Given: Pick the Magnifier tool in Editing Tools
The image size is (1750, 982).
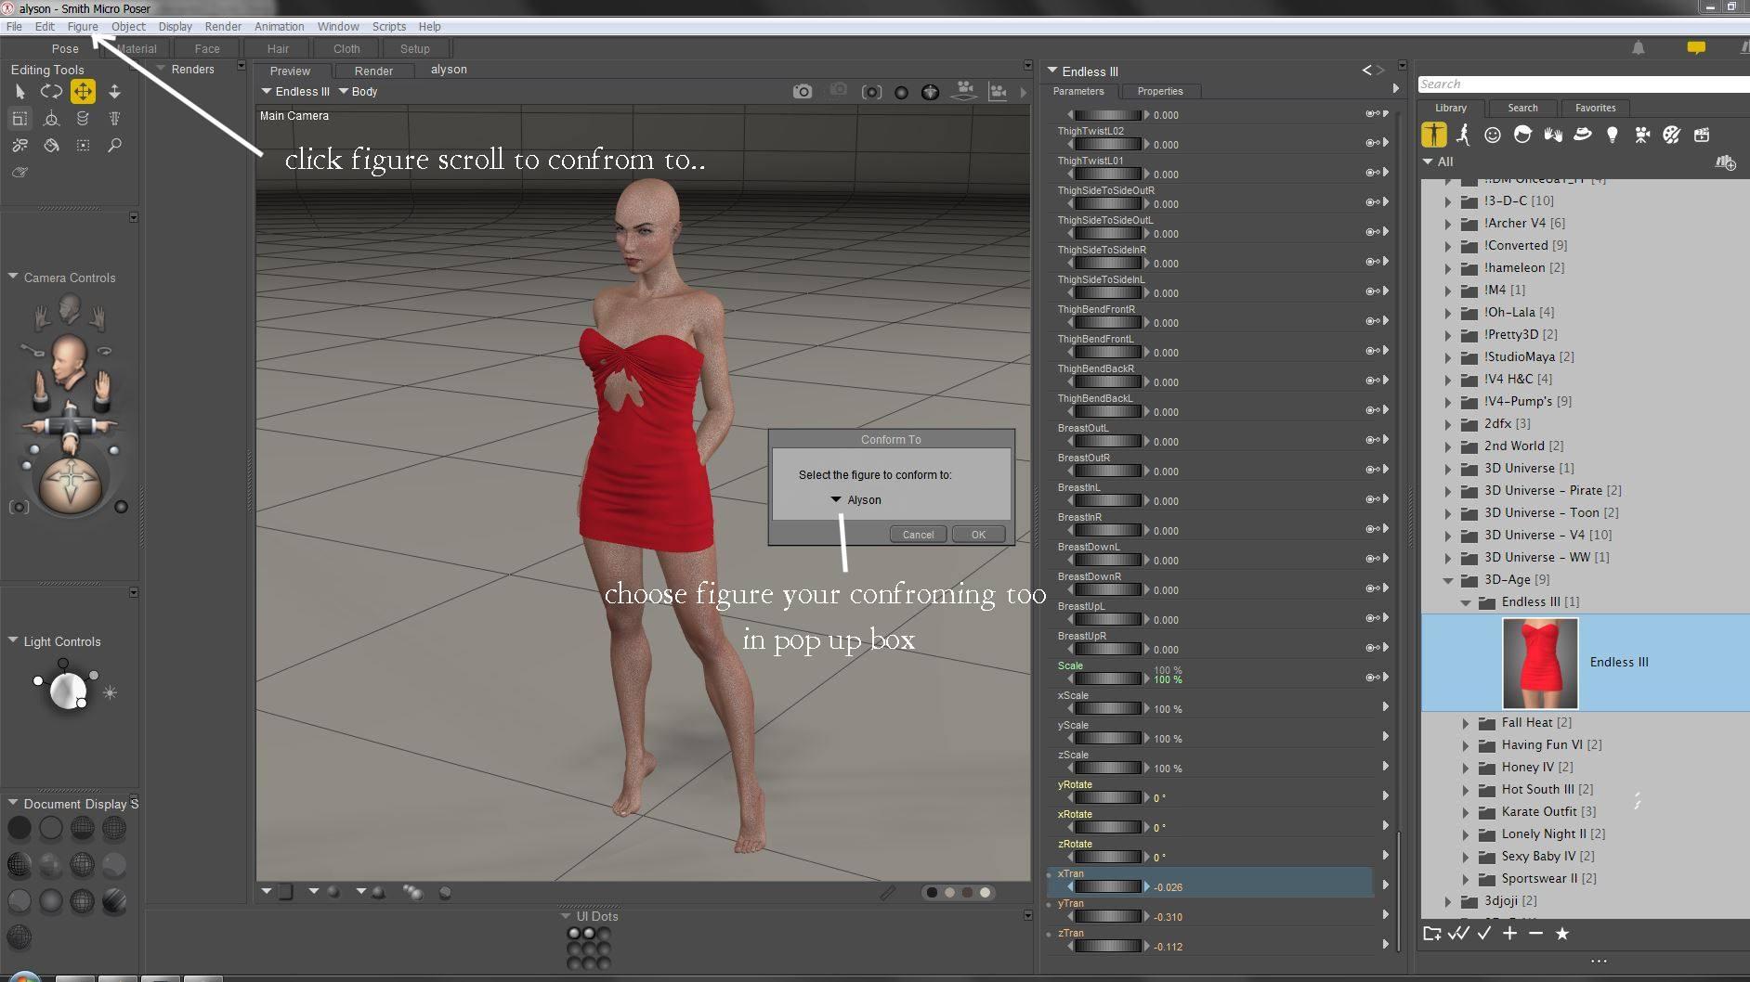Looking at the screenshot, I should click(x=114, y=145).
